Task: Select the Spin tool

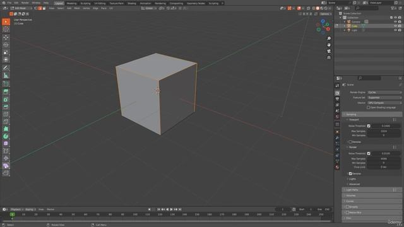Action: [x=6, y=136]
